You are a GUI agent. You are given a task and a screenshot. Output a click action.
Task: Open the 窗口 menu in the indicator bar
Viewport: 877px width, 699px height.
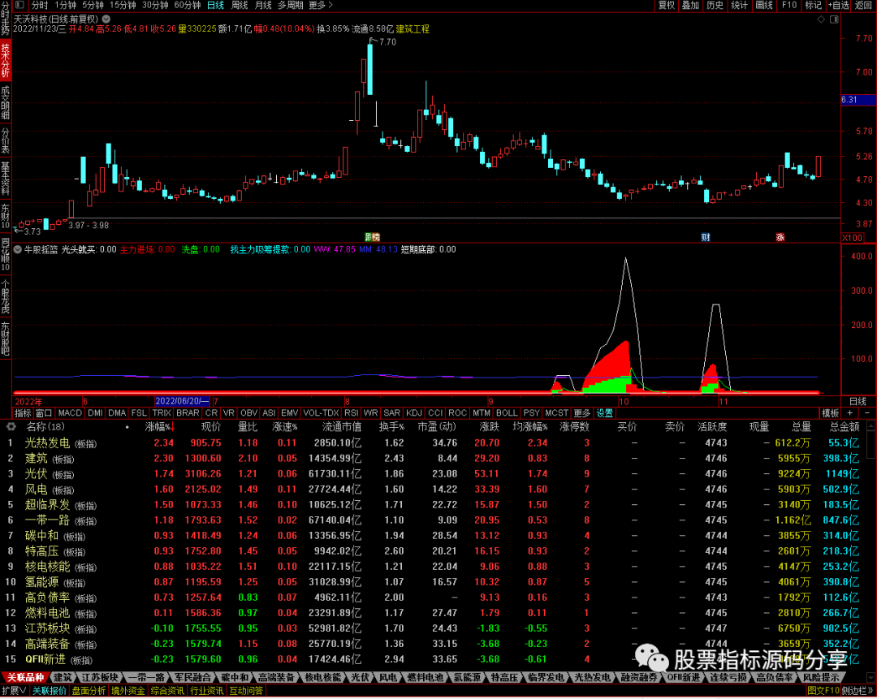pyautogui.click(x=44, y=412)
